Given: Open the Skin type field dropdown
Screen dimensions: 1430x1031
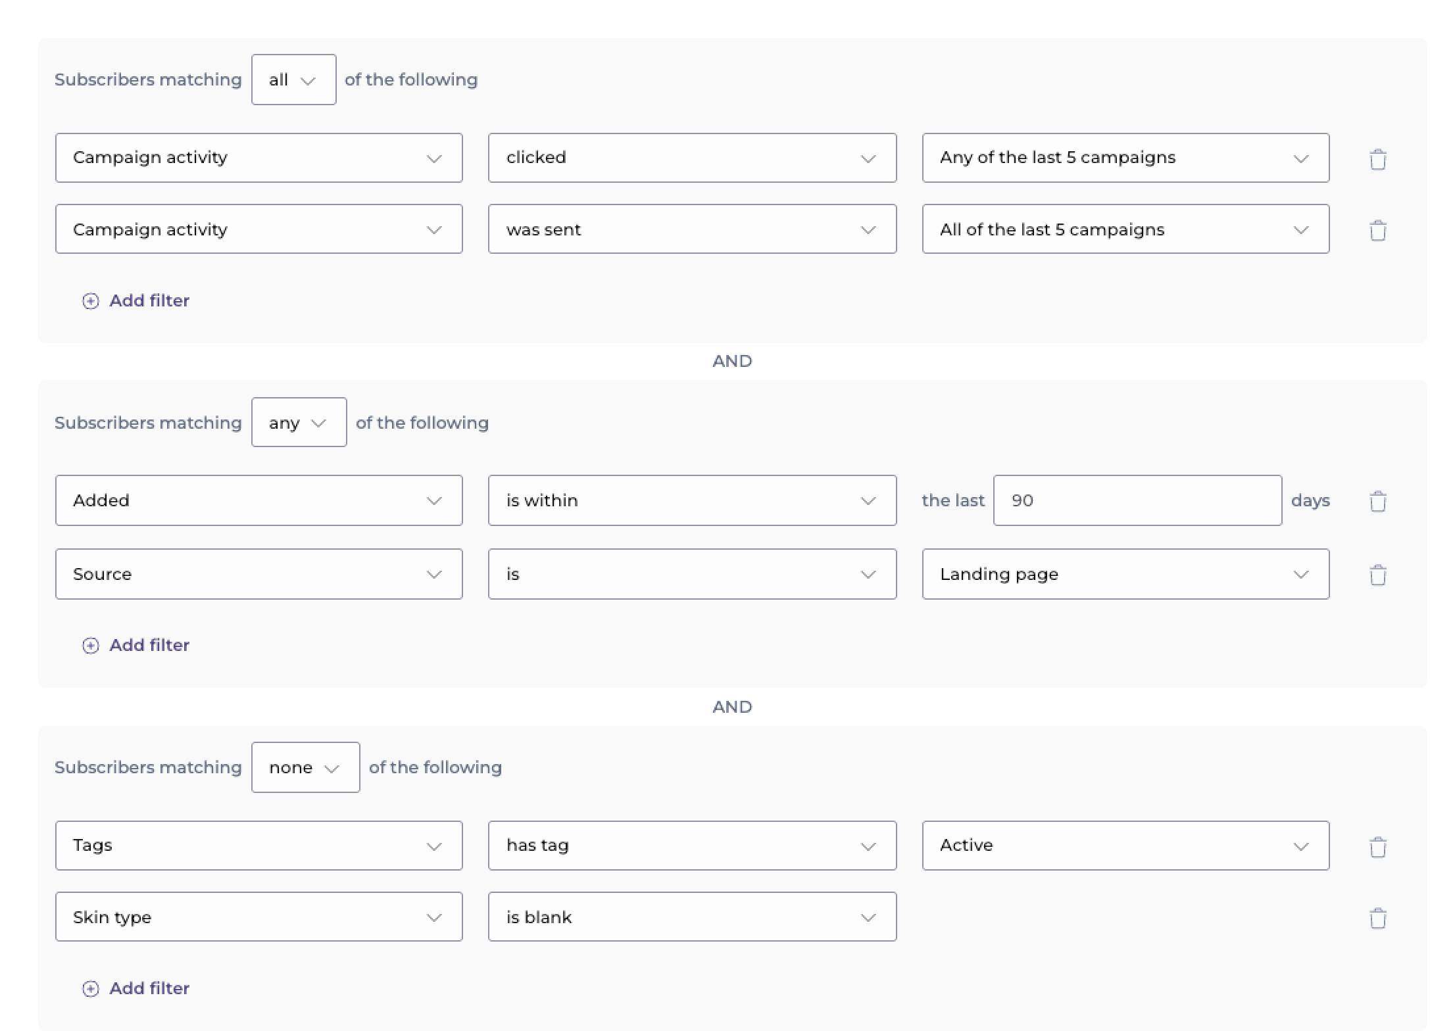Looking at the screenshot, I should click(x=259, y=917).
